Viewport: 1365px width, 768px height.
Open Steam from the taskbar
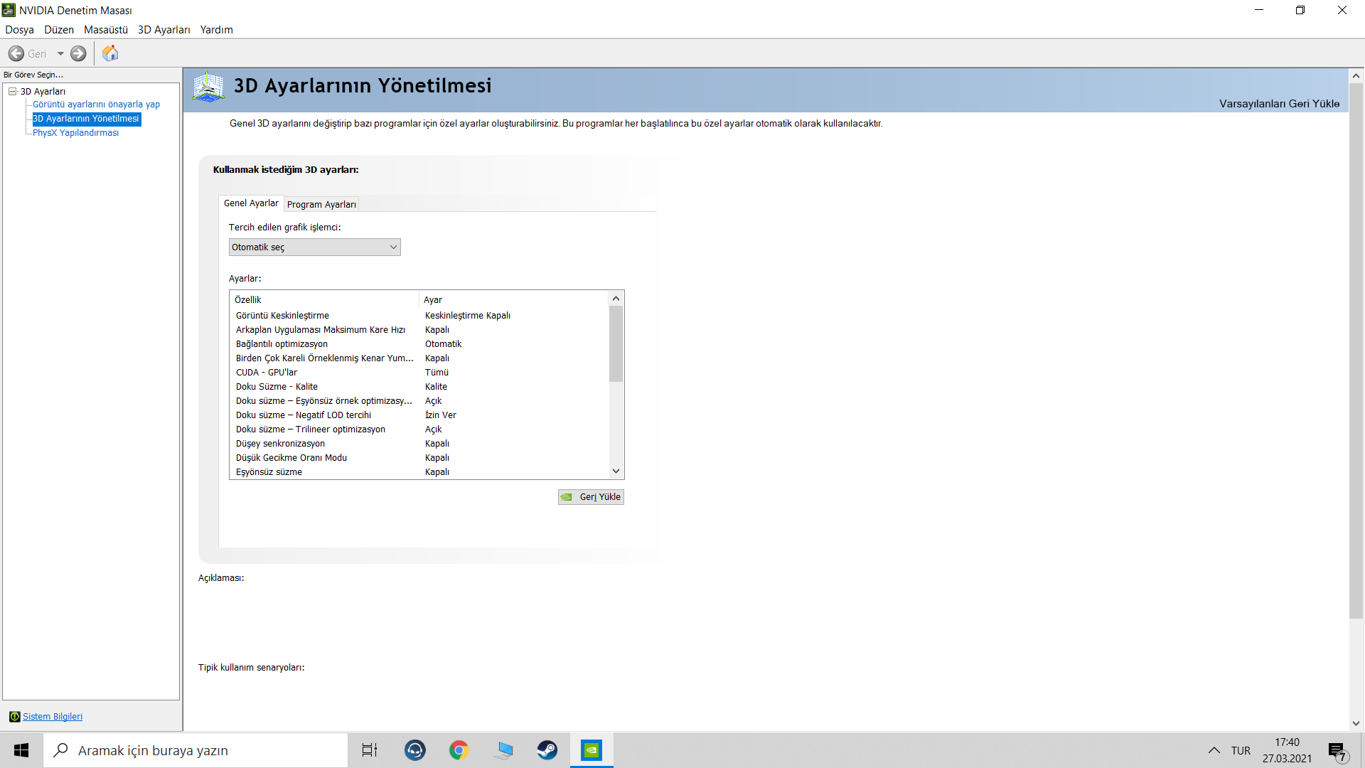click(547, 750)
